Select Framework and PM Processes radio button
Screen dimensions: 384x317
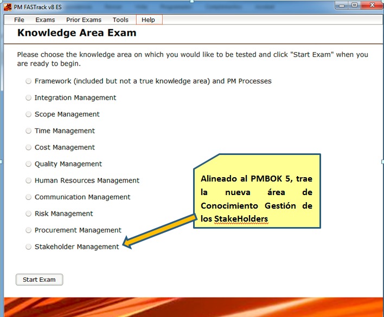(x=28, y=81)
